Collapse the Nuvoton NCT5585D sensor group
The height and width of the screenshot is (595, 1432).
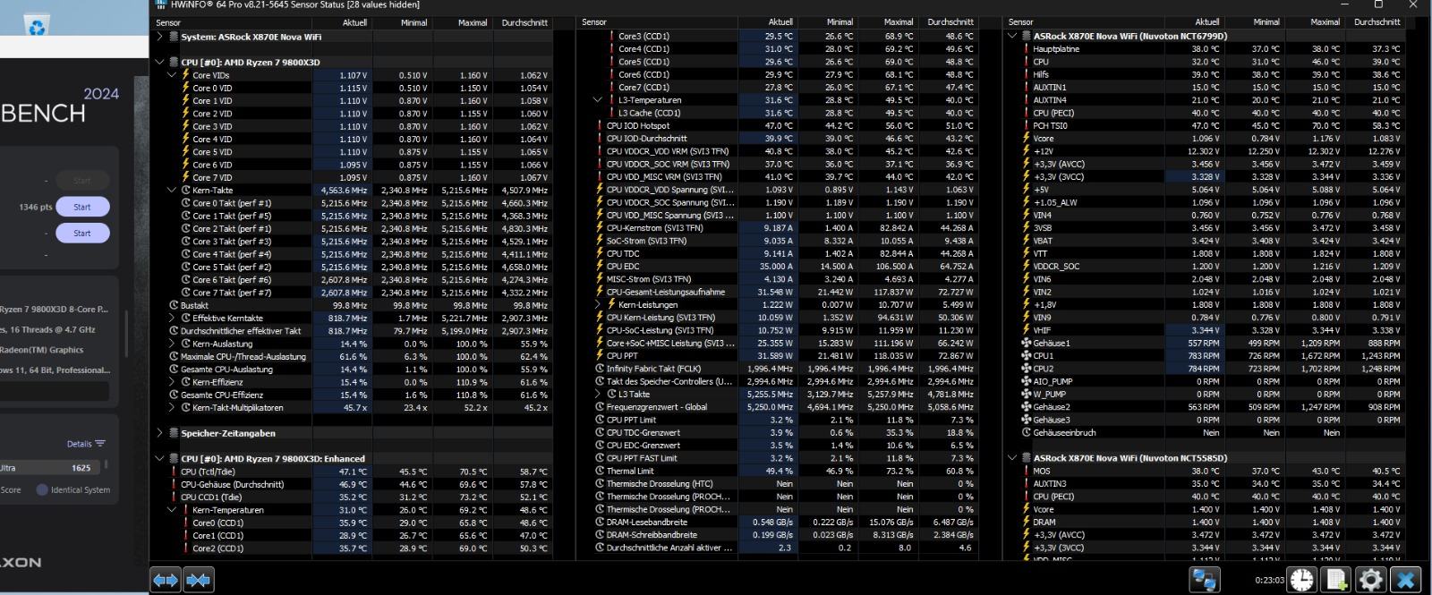click(1012, 458)
